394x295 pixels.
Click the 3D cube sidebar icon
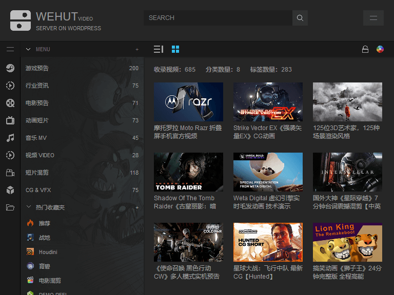coord(10,190)
